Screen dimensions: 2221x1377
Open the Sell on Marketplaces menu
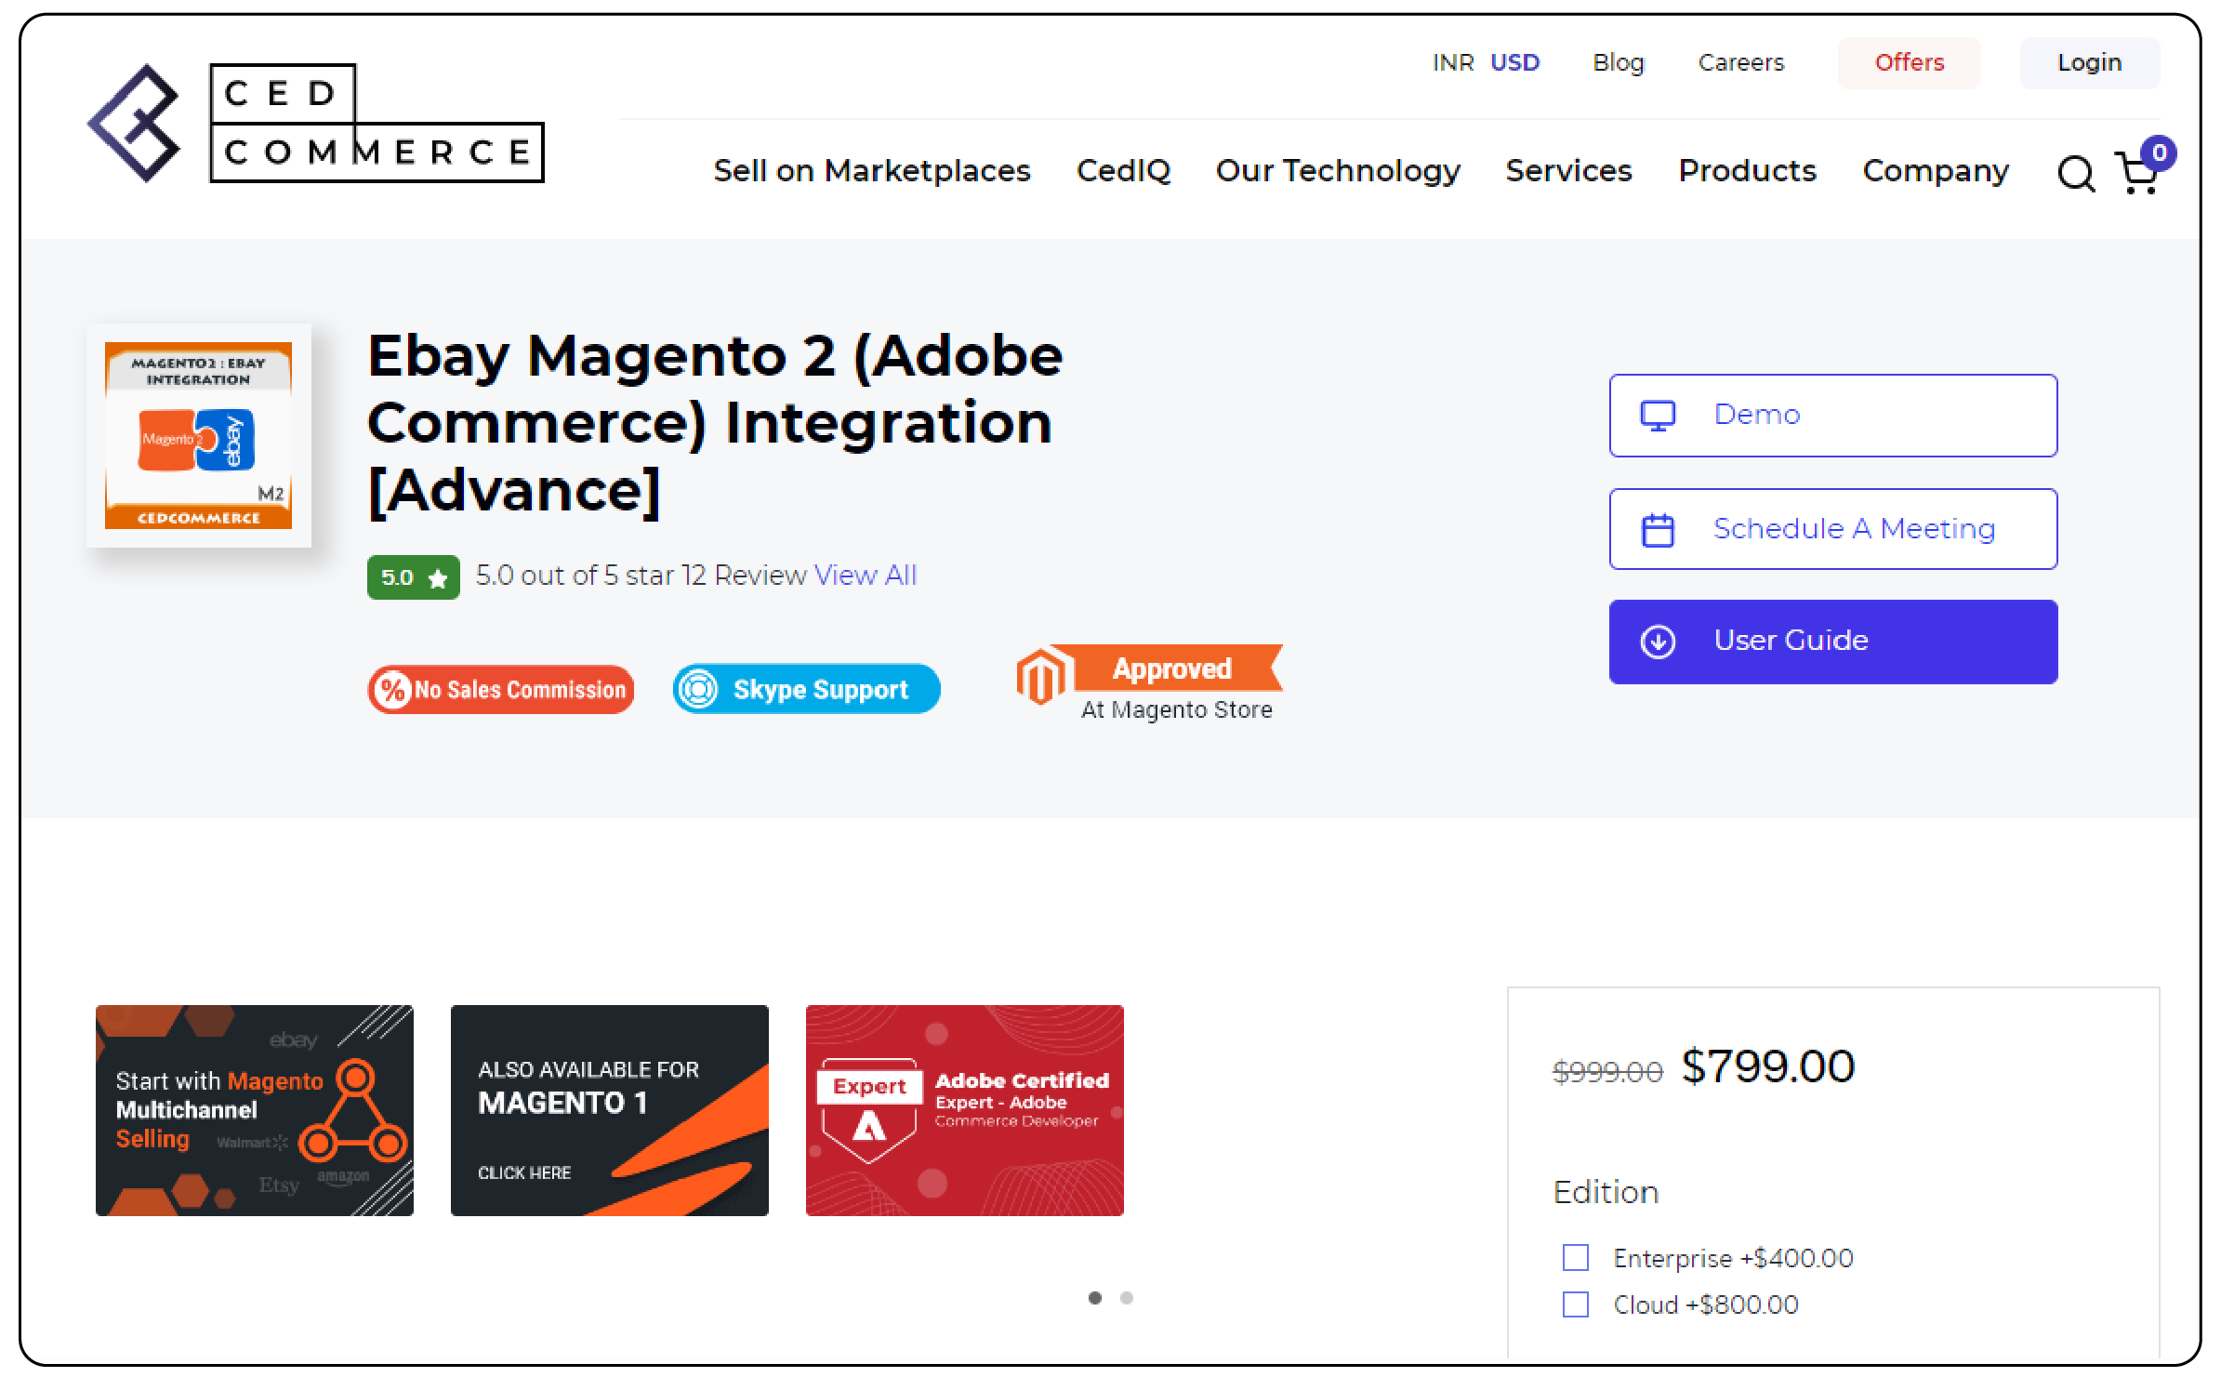pyautogui.click(x=872, y=171)
